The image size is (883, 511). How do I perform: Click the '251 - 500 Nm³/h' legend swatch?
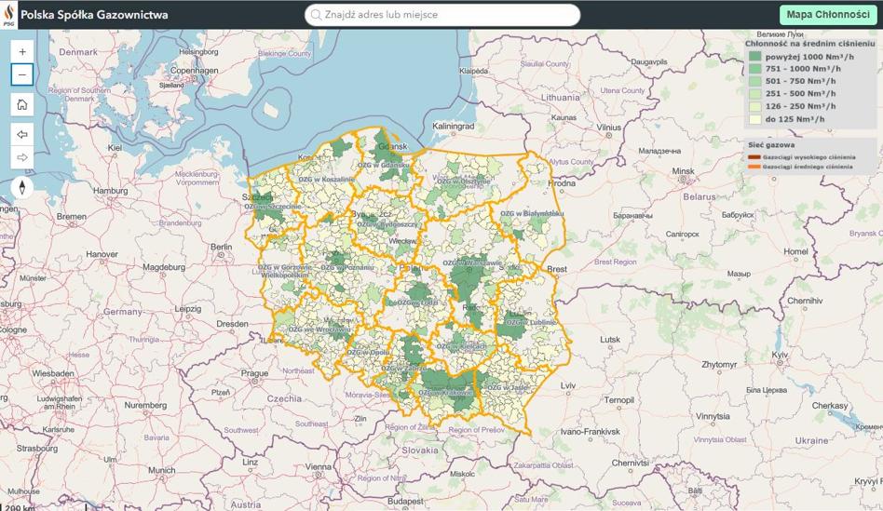tap(754, 93)
